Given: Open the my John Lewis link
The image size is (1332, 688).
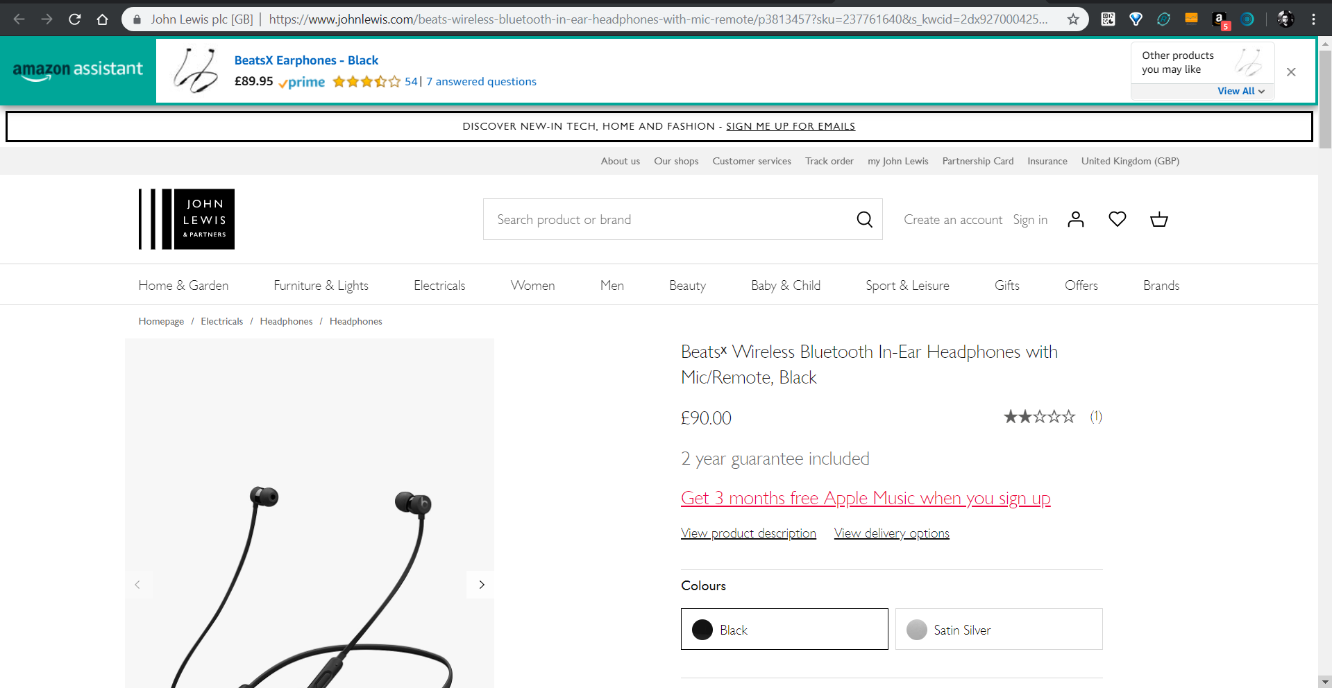Looking at the screenshot, I should 898,161.
